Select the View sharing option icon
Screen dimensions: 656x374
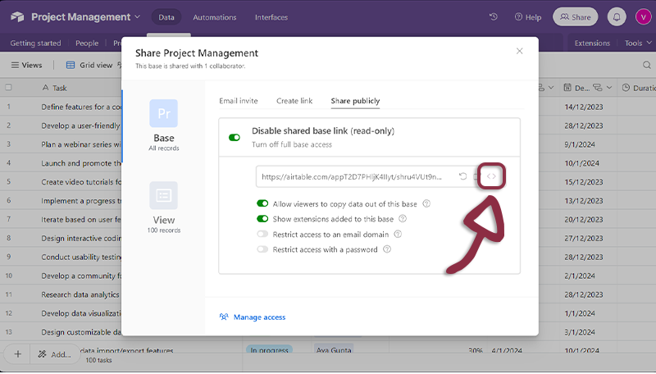point(163,195)
